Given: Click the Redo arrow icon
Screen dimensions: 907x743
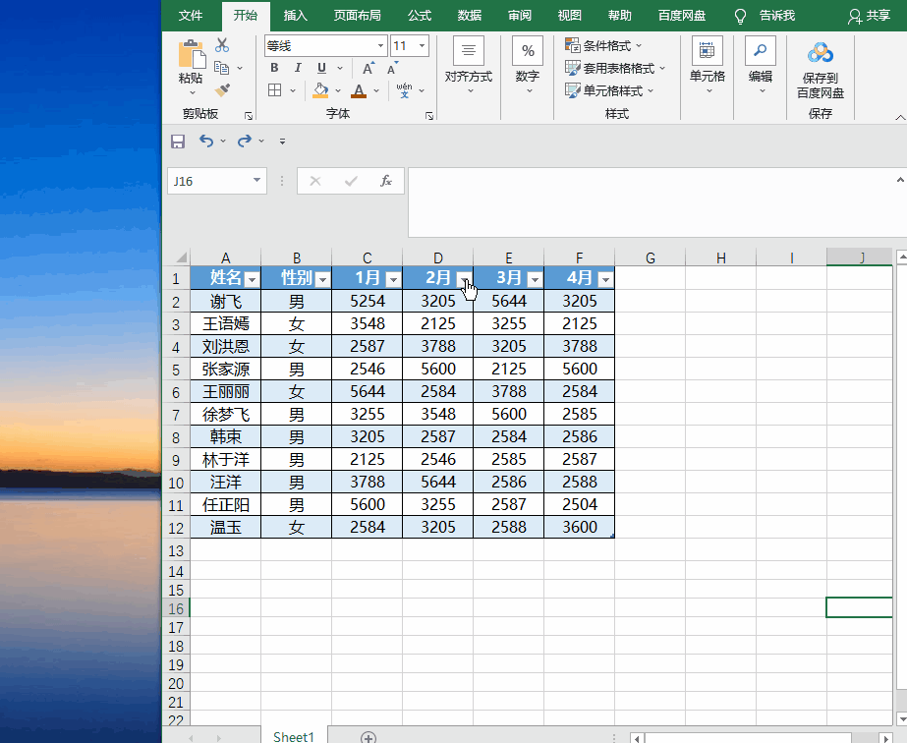Looking at the screenshot, I should pyautogui.click(x=245, y=141).
